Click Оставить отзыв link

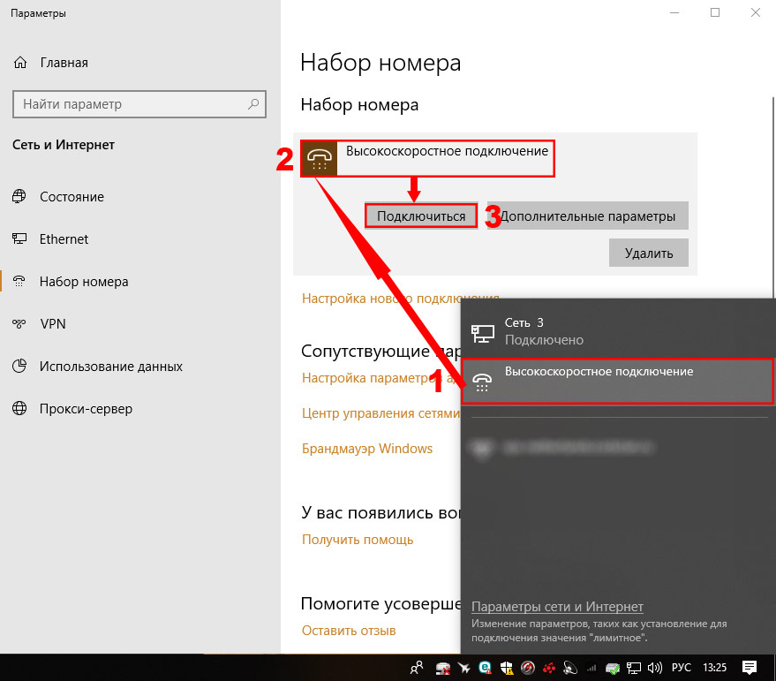pyautogui.click(x=349, y=631)
